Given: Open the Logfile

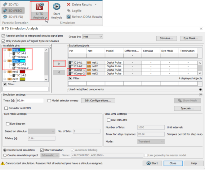Looking at the screenshot, I should point(74,11).
